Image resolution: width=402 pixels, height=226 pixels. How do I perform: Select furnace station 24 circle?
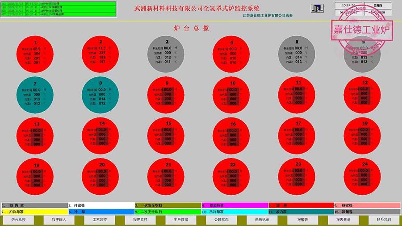tap(362, 176)
